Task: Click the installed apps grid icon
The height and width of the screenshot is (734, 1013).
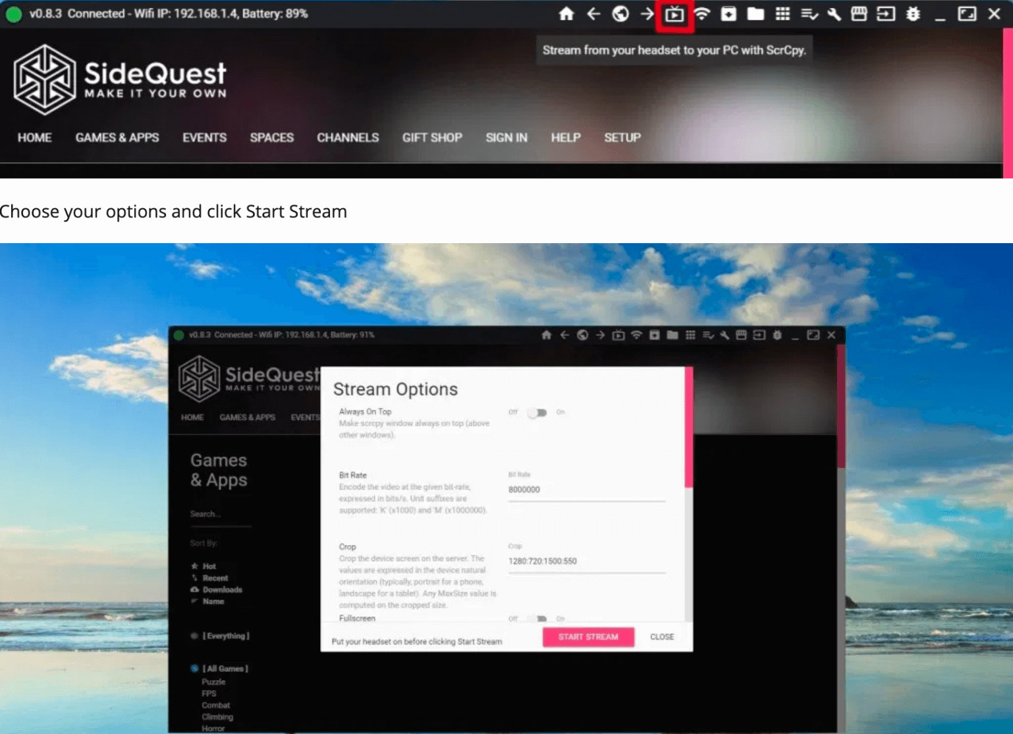Action: [x=782, y=14]
